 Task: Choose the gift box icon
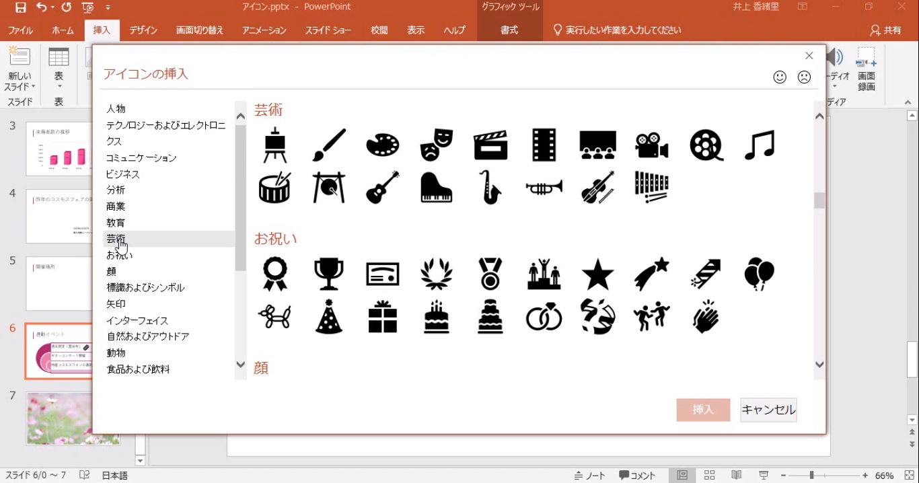tap(383, 317)
